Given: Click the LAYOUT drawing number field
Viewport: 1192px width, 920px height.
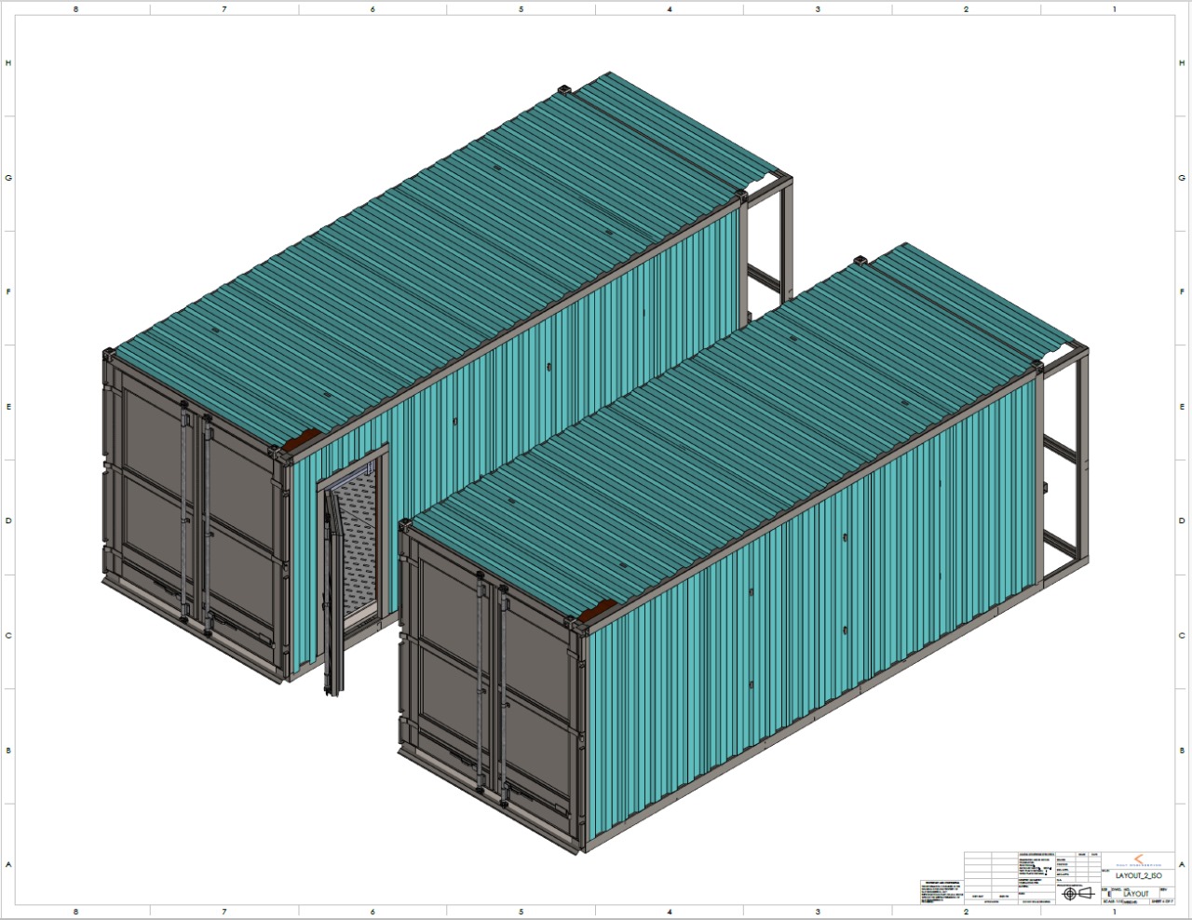Looking at the screenshot, I should 1135,893.
